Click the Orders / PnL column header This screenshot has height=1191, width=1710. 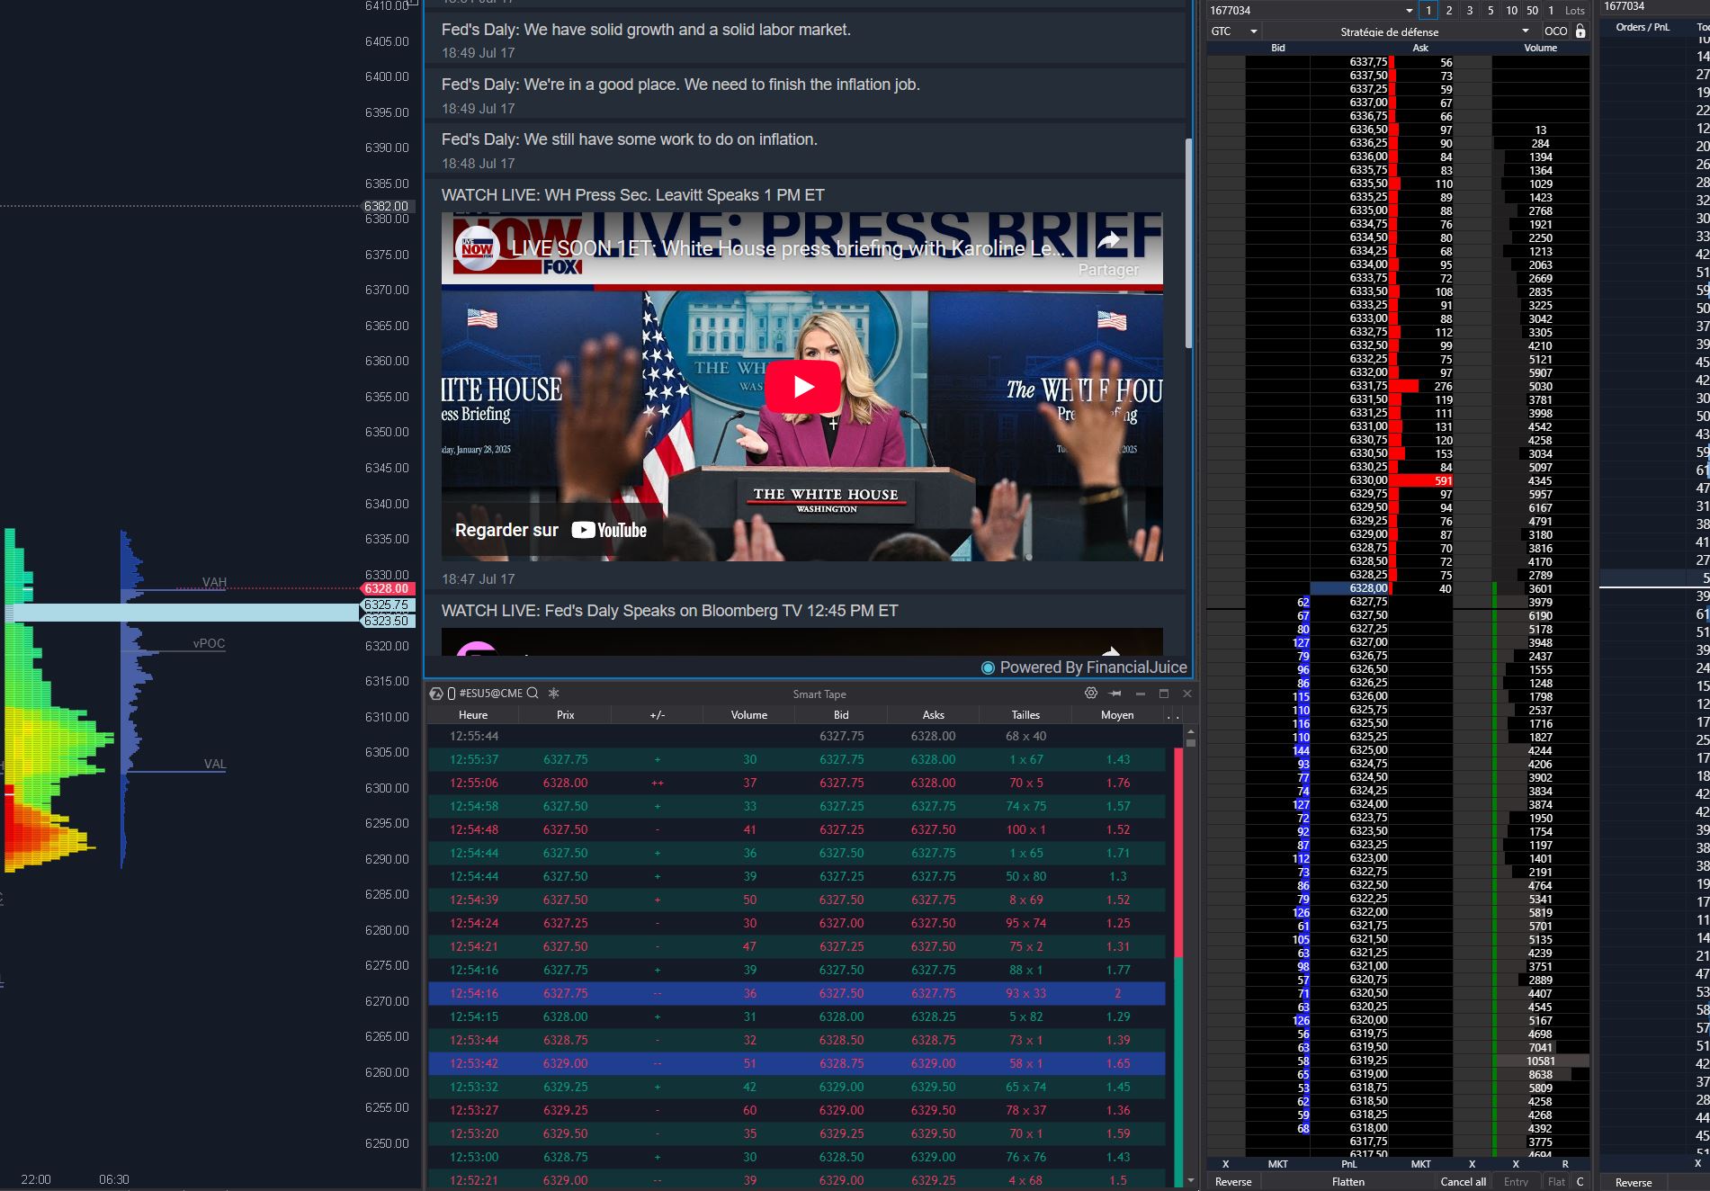click(x=1643, y=27)
